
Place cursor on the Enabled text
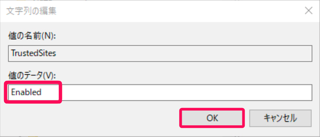click(x=26, y=92)
